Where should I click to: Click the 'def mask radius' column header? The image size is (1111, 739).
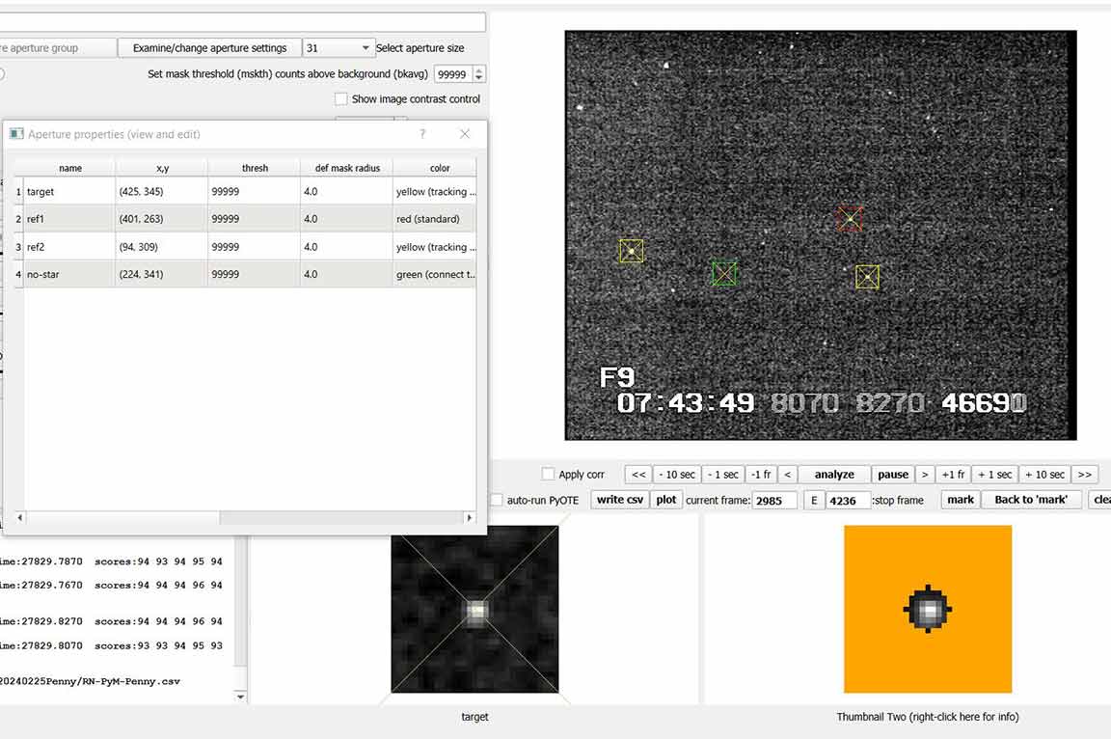(346, 168)
